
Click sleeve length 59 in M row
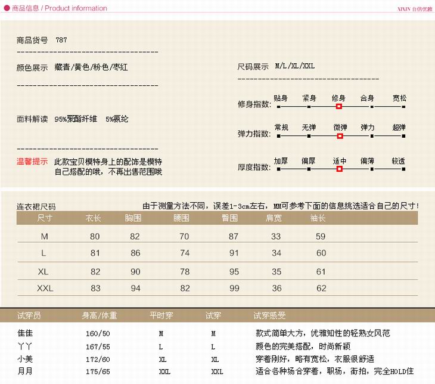(x=321, y=236)
